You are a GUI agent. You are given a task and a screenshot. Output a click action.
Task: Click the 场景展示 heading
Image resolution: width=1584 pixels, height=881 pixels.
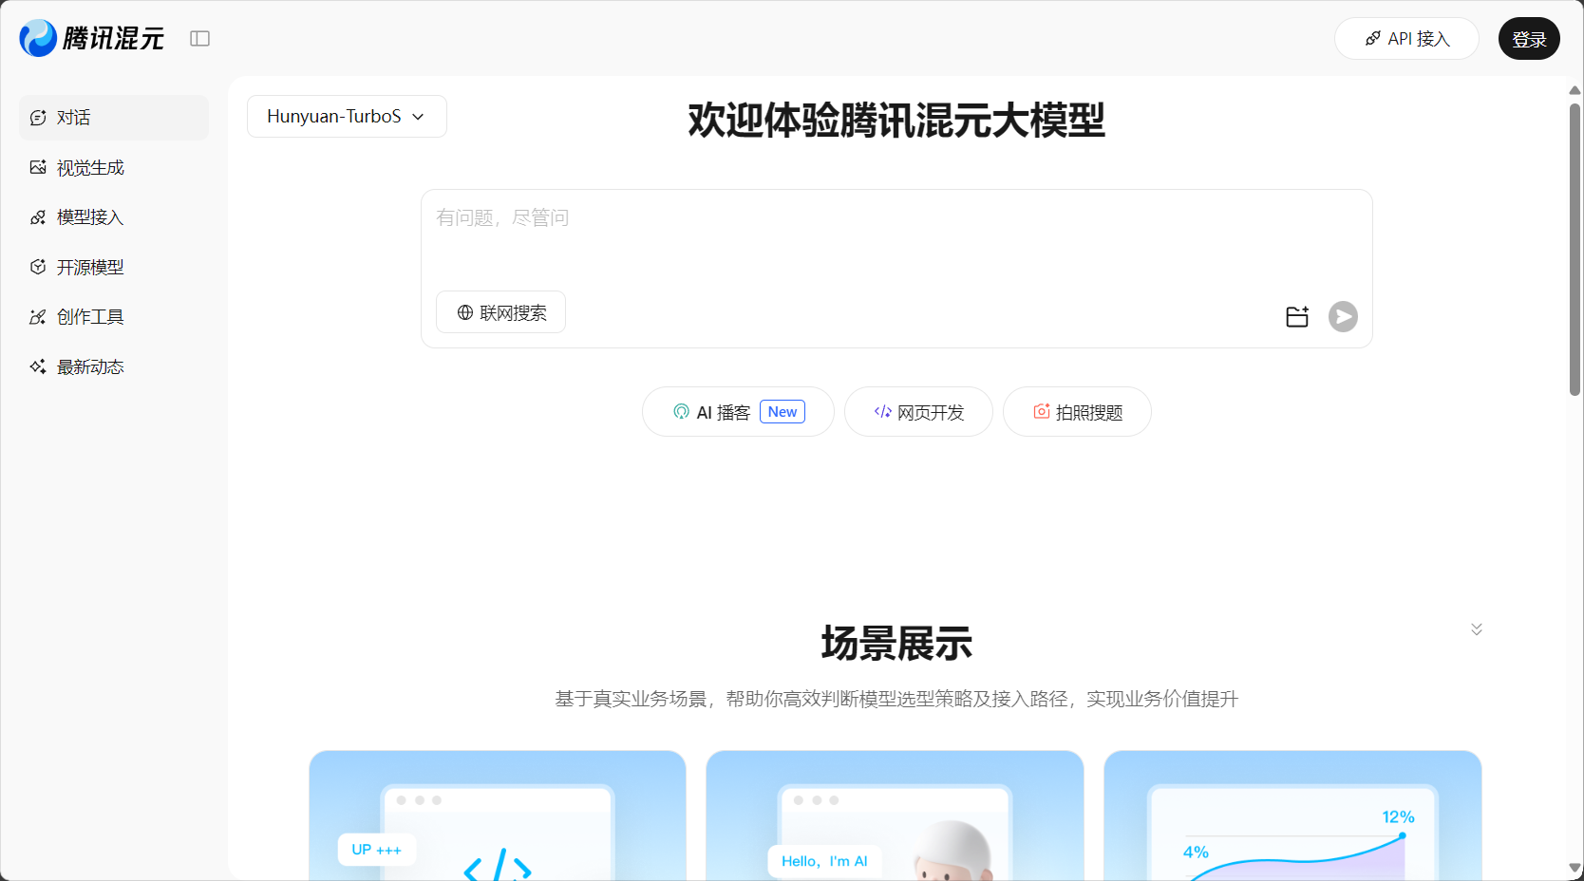pos(896,644)
